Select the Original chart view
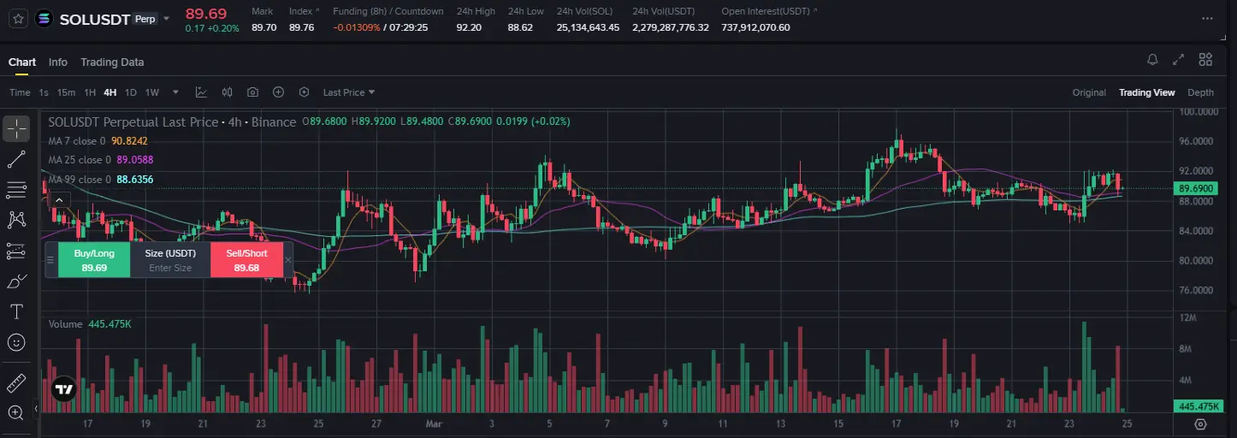This screenshot has height=438, width=1237. click(x=1089, y=92)
